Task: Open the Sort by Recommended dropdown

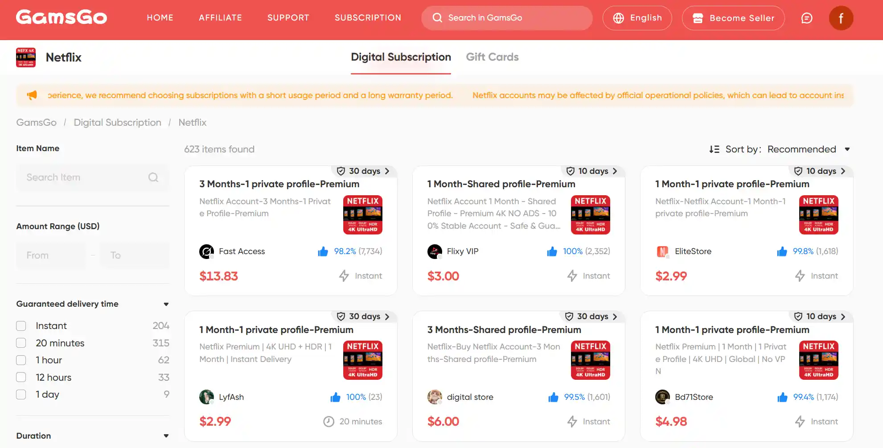Action: 809,149
